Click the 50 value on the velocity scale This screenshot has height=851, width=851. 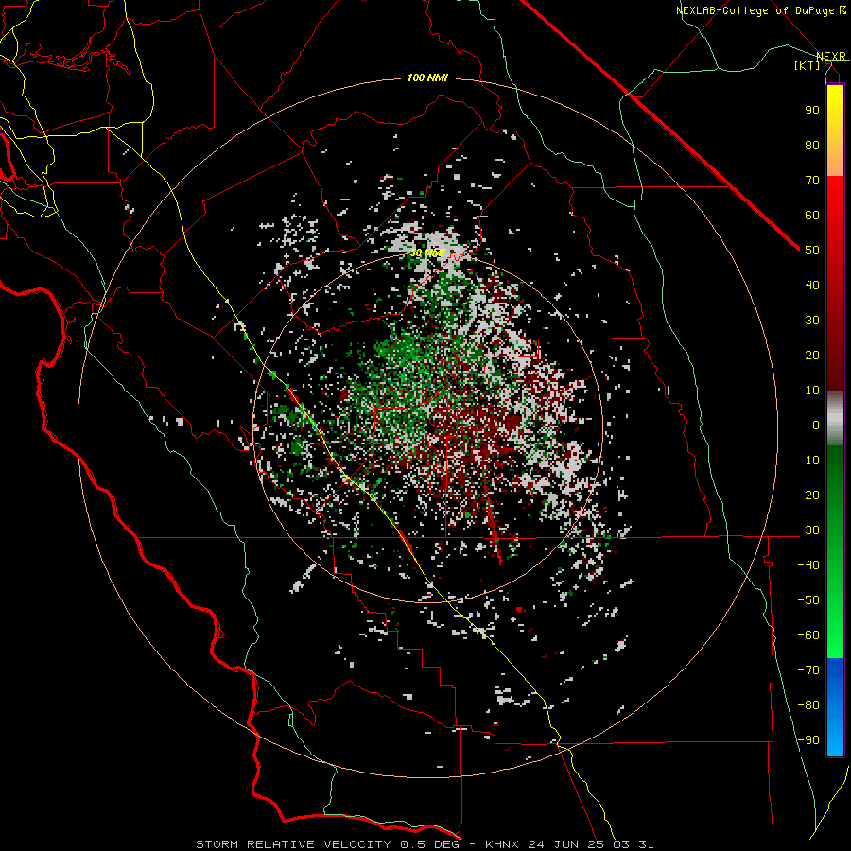pyautogui.click(x=812, y=251)
